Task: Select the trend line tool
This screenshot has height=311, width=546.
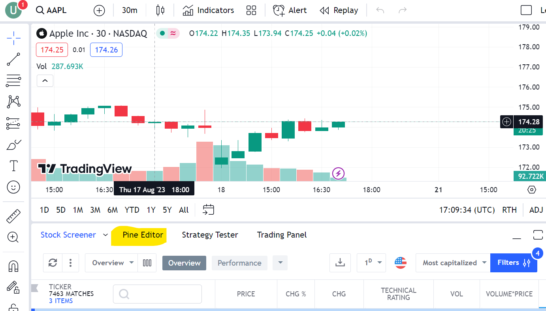Action: coord(14,59)
